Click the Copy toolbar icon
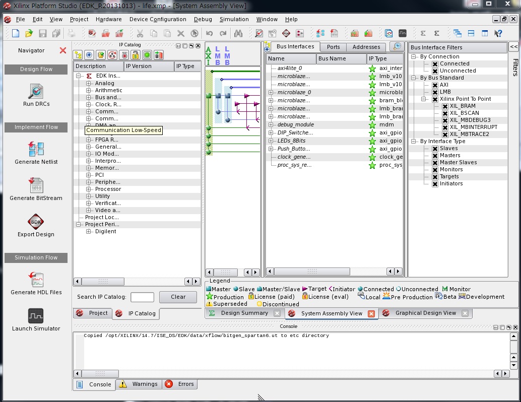This screenshot has height=402, width=521. coord(154,33)
